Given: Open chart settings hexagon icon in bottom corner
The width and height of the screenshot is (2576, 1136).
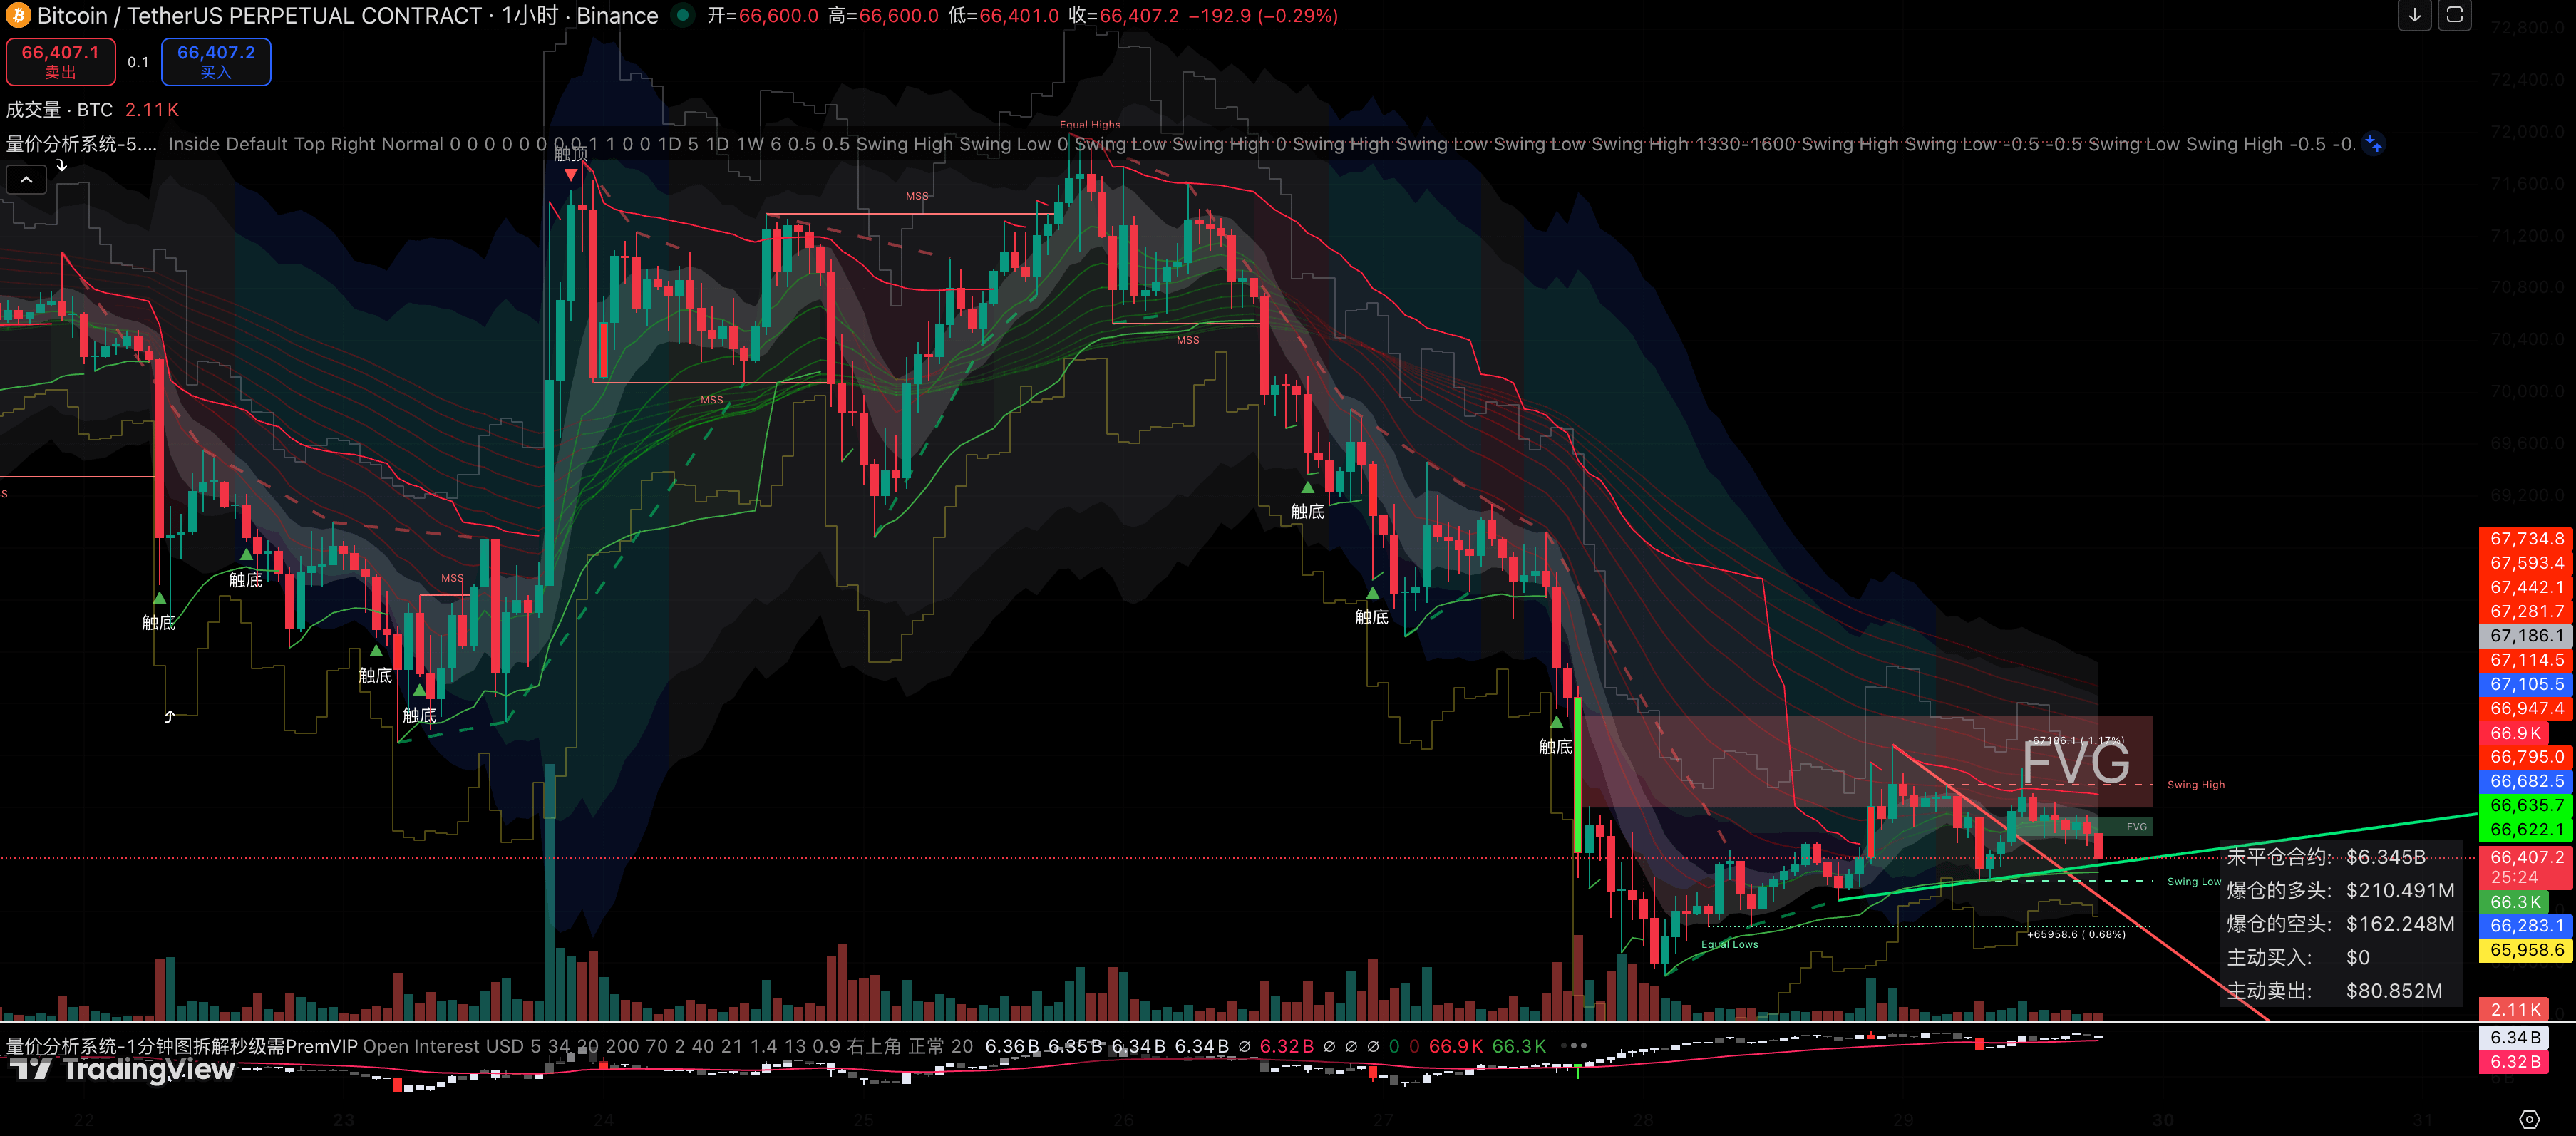Looking at the screenshot, I should (2529, 1119).
